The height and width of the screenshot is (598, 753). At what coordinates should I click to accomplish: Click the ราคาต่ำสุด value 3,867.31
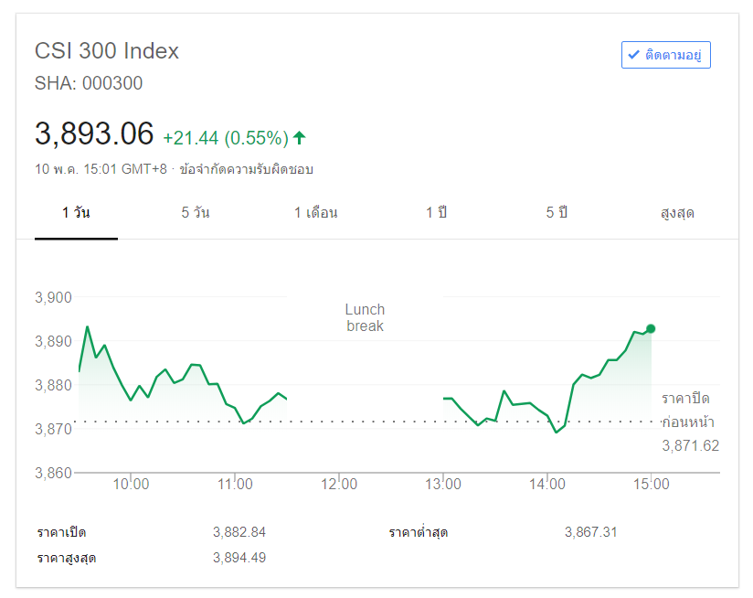pyautogui.click(x=591, y=532)
